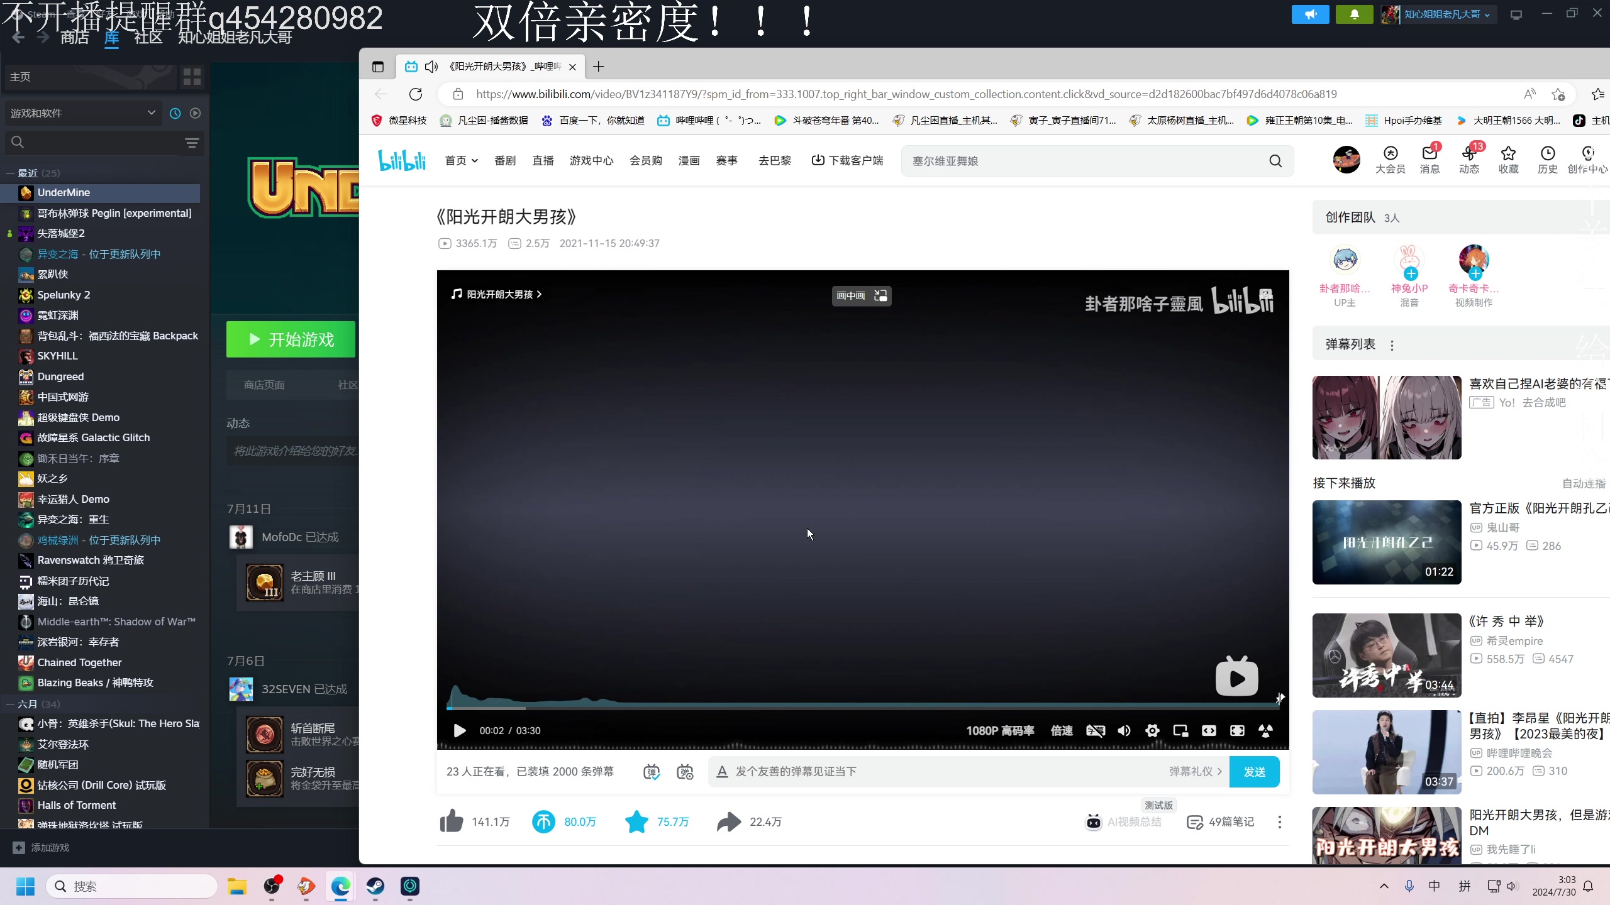Image resolution: width=1610 pixels, height=905 pixels.
Task: Enter web fullscreen mode
Action: pos(1237,730)
